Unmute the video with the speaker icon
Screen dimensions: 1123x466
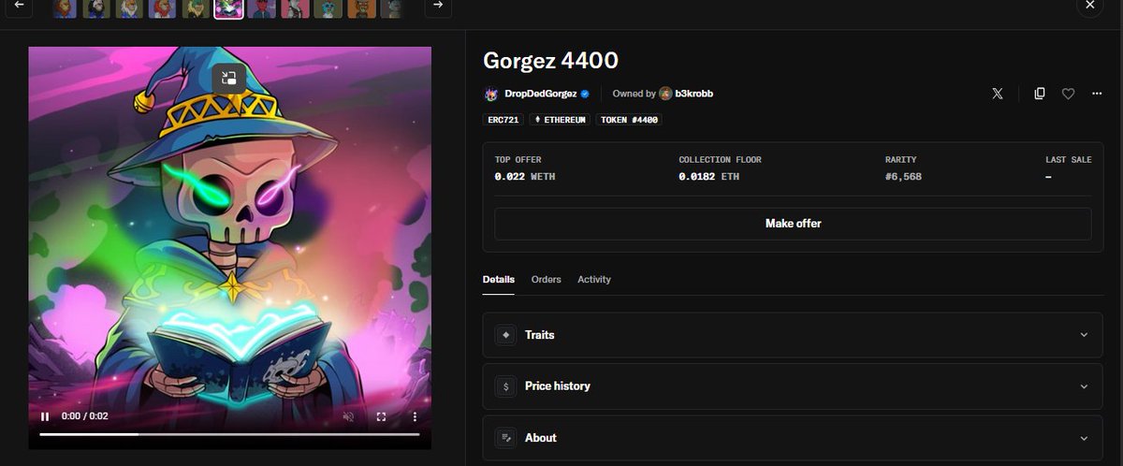(348, 416)
